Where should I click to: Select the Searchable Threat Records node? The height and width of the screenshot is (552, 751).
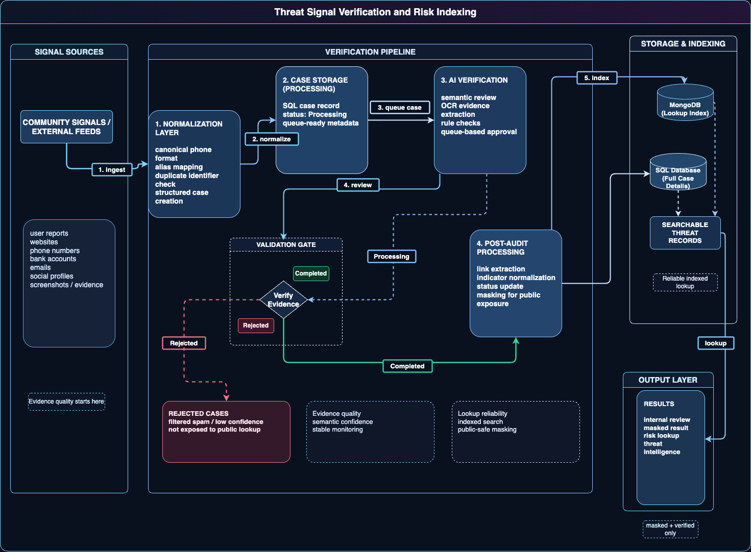point(685,233)
